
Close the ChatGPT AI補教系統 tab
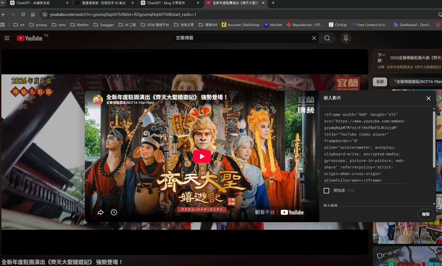67,3
